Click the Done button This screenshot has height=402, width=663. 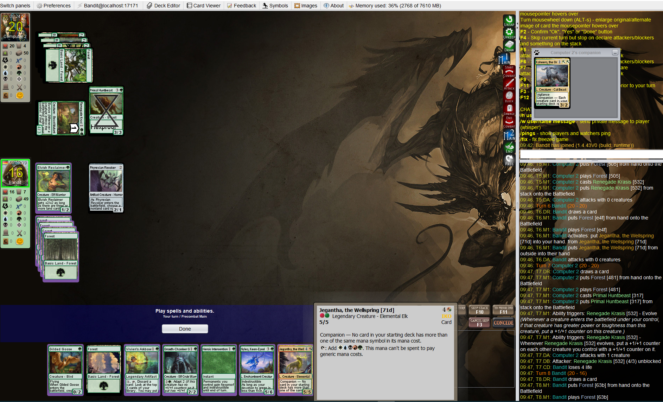click(185, 329)
